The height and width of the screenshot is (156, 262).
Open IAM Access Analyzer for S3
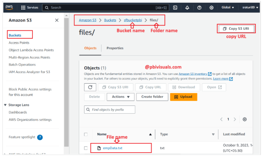tap(29, 72)
